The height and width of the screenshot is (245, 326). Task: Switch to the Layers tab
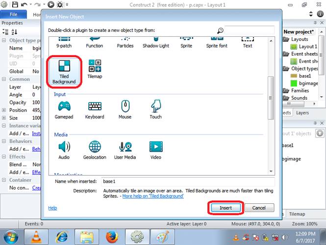coord(302,113)
